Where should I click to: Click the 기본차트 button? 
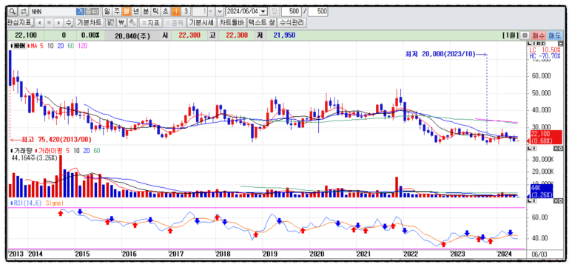89,23
